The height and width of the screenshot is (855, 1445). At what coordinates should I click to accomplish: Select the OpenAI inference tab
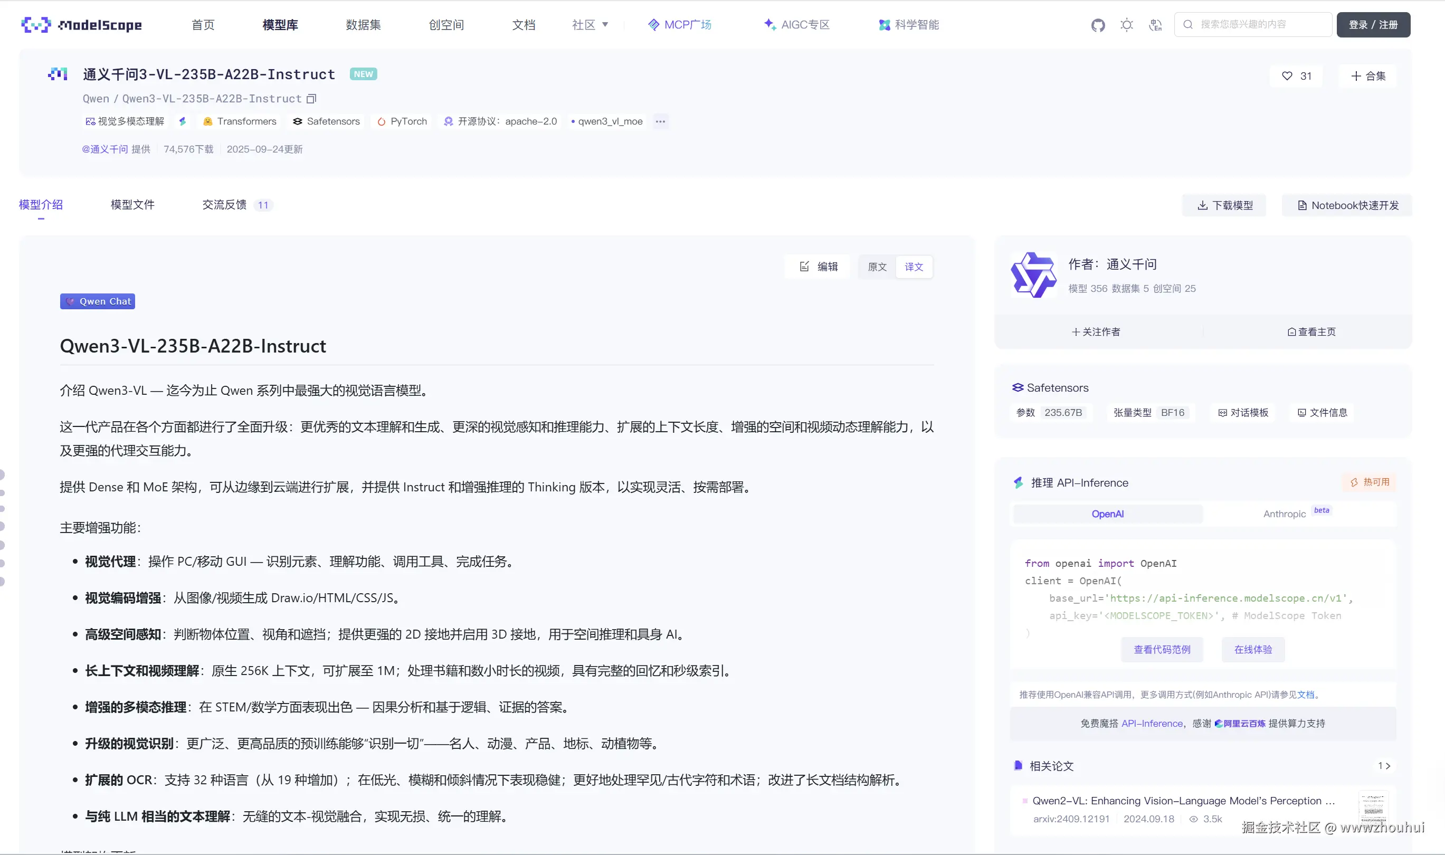point(1107,514)
